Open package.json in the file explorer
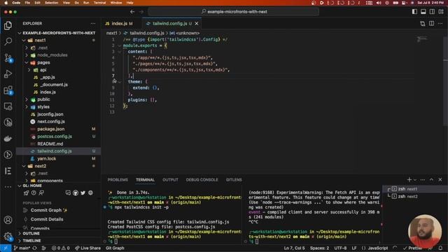Screen dimensions: 448x252 pyautogui.click(x=51, y=129)
